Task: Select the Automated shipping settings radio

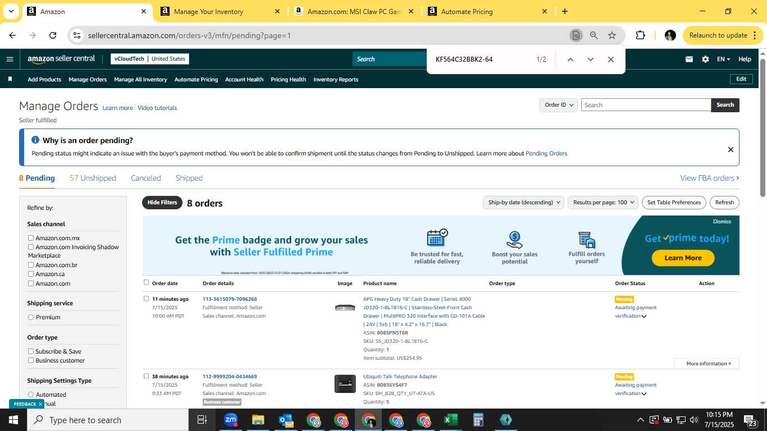Action: pyautogui.click(x=31, y=395)
